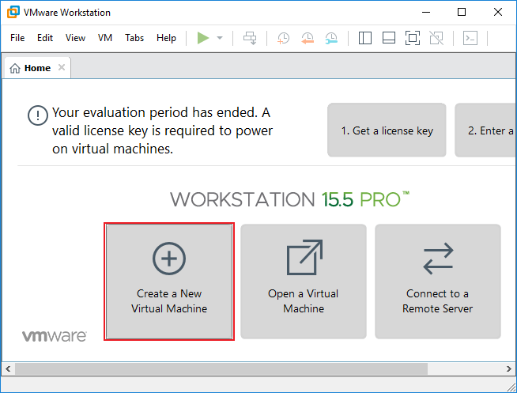Expand the power options dropdown arrow

coord(220,38)
